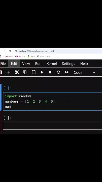
Task: Run the selected cell with play icon
Action: click(42, 72)
